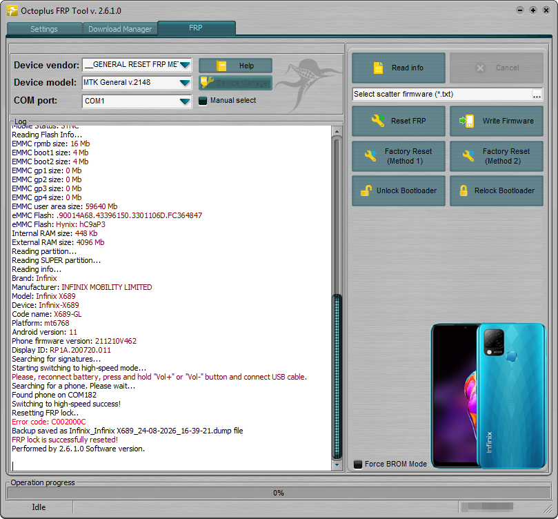Expand the Device vendor dropdown
Screen dimensions: 558x519
click(x=185, y=65)
